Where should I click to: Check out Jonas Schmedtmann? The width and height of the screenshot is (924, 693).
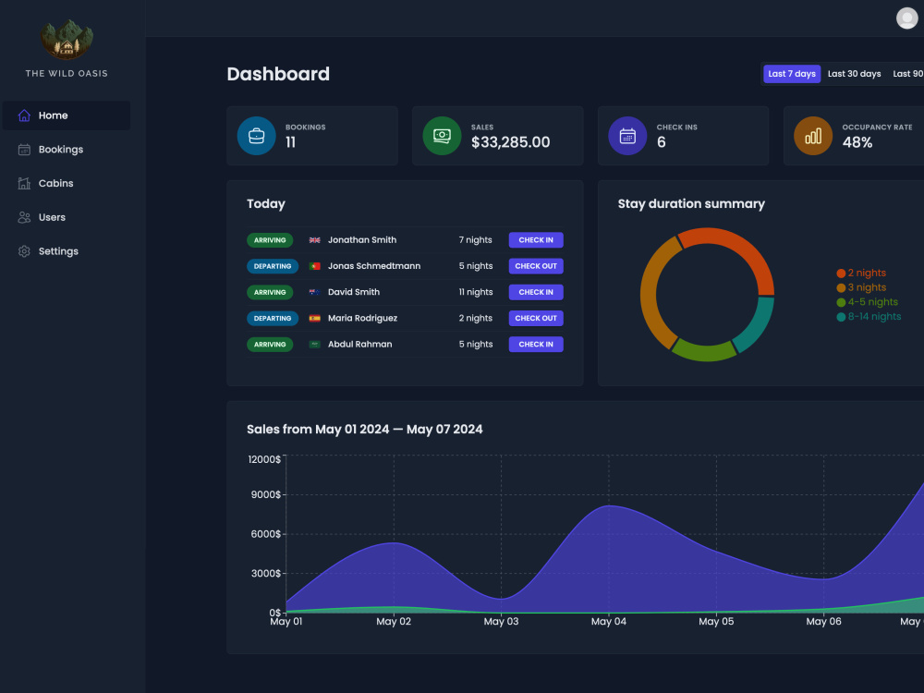[x=536, y=266]
